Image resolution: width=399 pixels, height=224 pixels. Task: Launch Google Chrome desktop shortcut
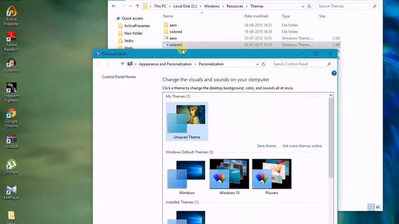(x=11, y=118)
